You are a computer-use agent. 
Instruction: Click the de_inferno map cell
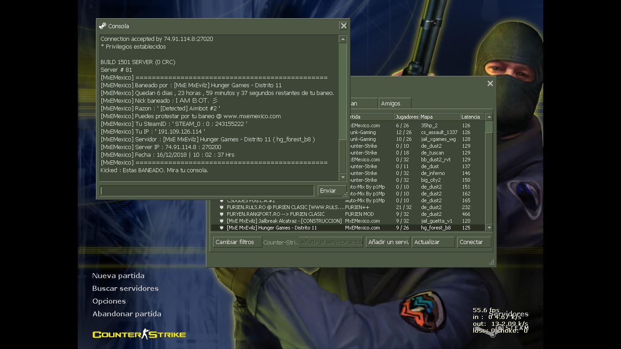tap(433, 173)
